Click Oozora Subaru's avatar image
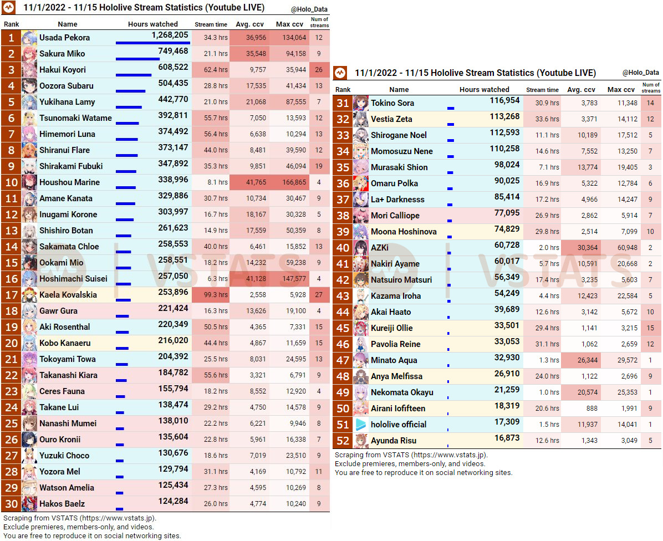This screenshot has width=663, height=541. point(29,86)
